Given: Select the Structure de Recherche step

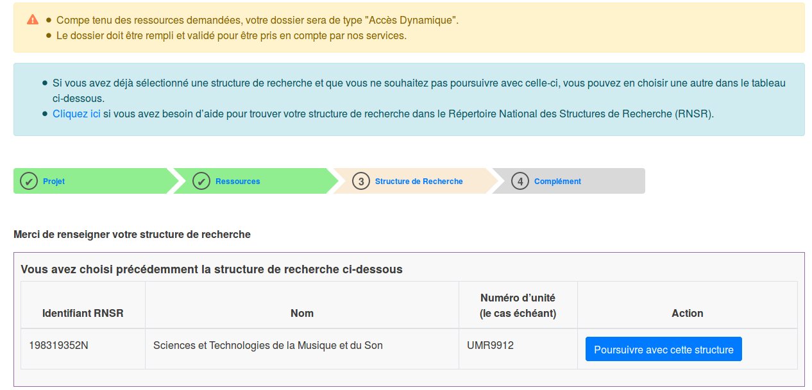Looking at the screenshot, I should click(419, 182).
